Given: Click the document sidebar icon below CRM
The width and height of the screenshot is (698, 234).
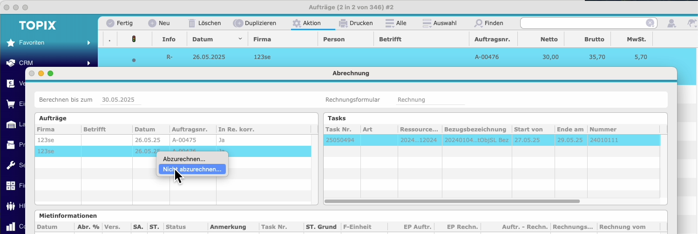Looking at the screenshot, I should [10, 84].
